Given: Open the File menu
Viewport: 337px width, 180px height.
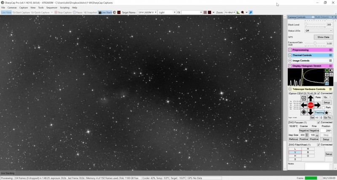Looking at the screenshot, I should pyautogui.click(x=3, y=8).
